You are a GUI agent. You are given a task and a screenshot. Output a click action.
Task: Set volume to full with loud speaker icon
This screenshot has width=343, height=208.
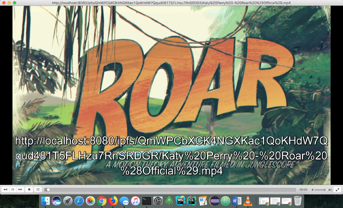(330, 190)
